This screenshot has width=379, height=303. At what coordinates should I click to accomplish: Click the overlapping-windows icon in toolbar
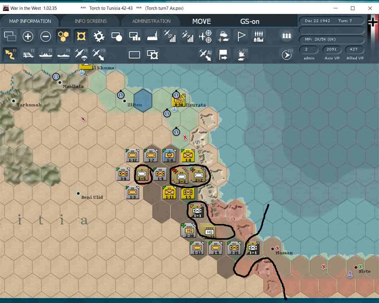[10, 36]
